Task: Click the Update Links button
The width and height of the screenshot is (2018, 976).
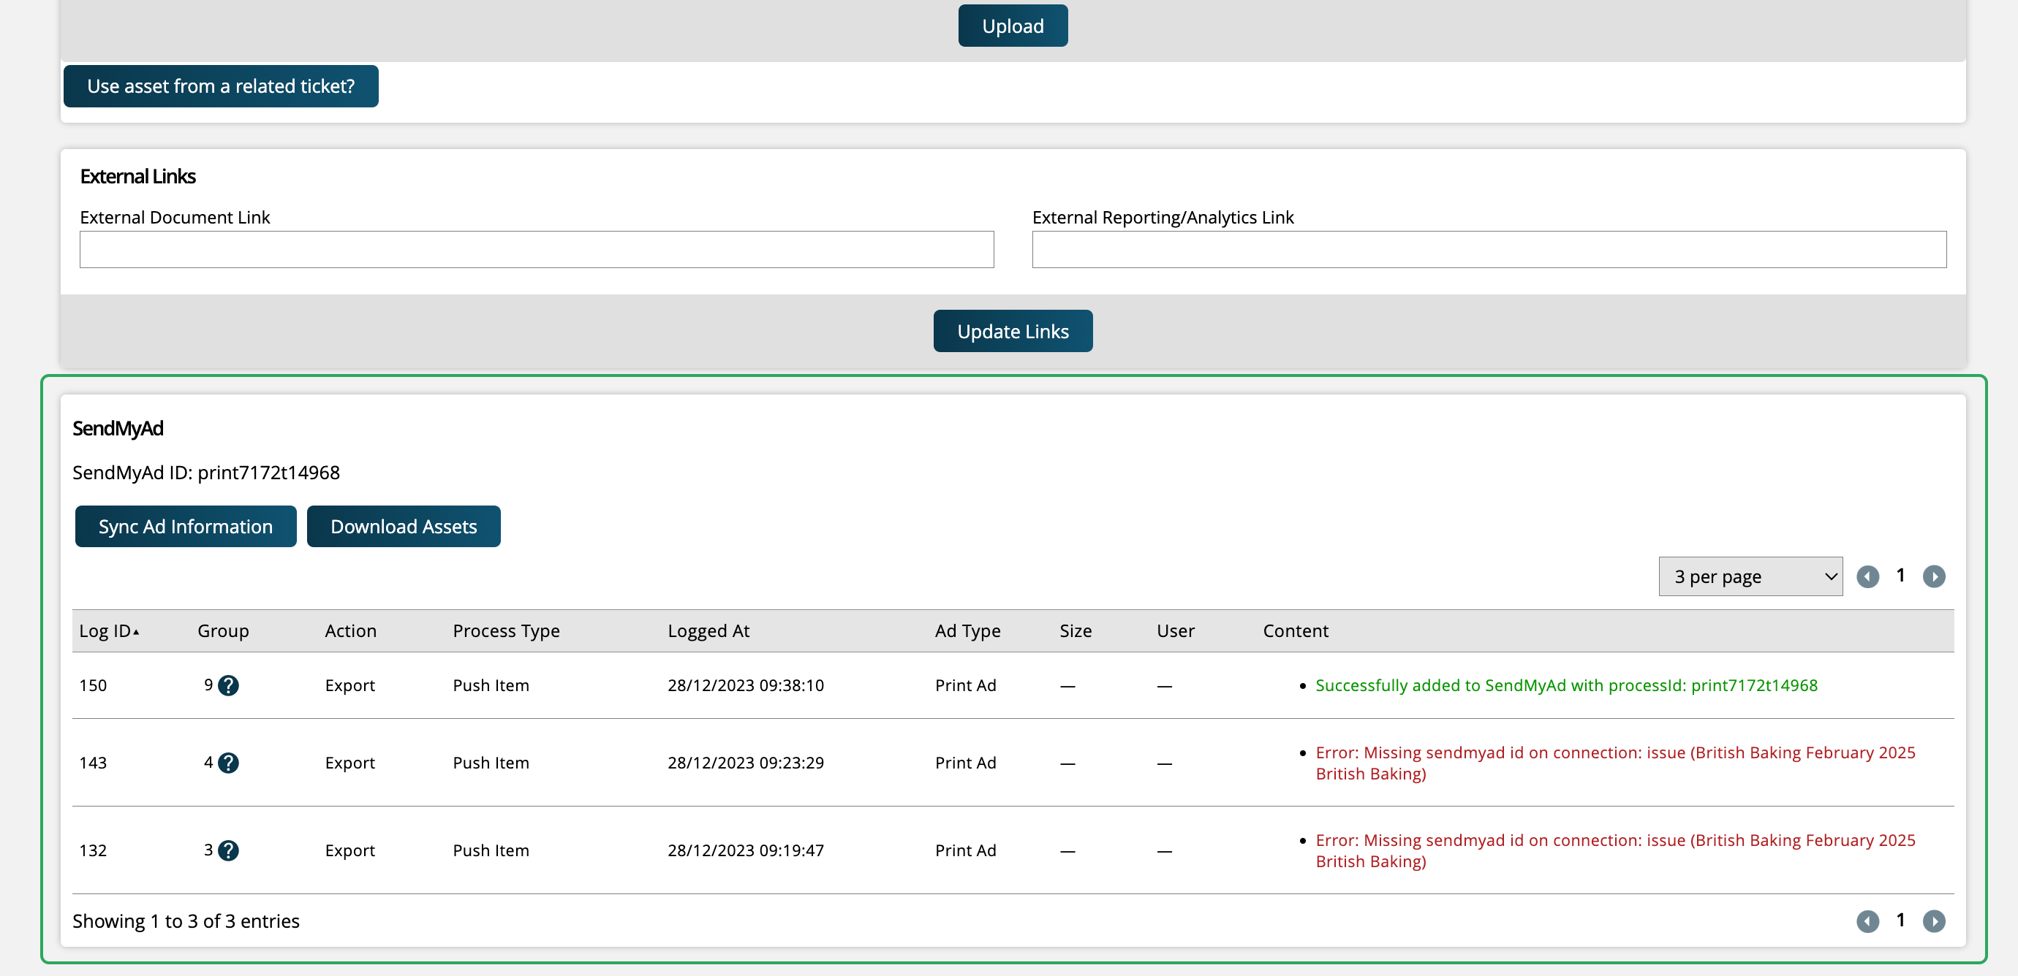Action: click(x=1012, y=330)
